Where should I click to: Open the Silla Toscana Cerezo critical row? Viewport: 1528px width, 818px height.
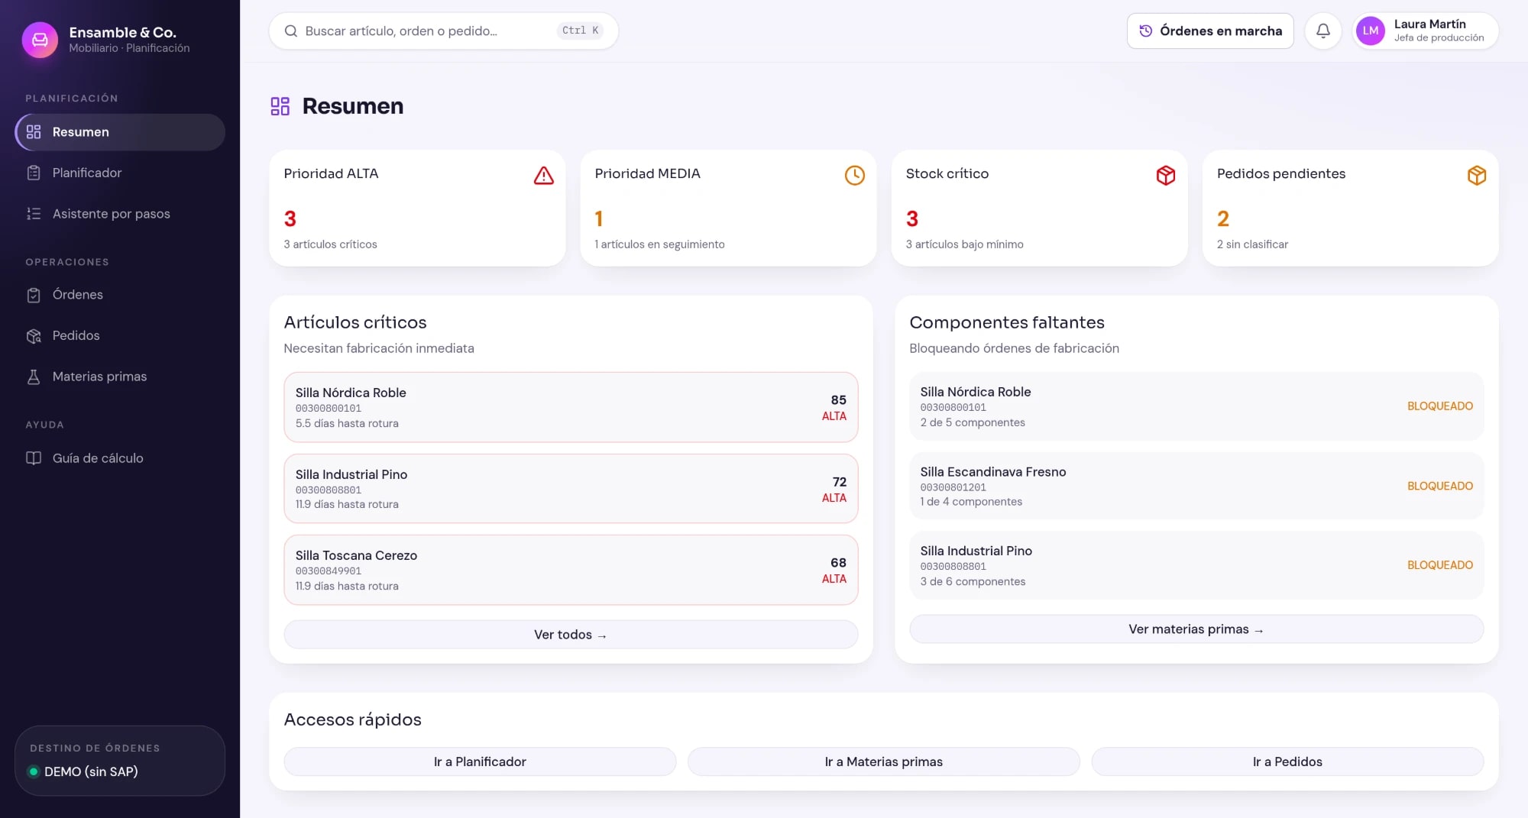(x=571, y=570)
